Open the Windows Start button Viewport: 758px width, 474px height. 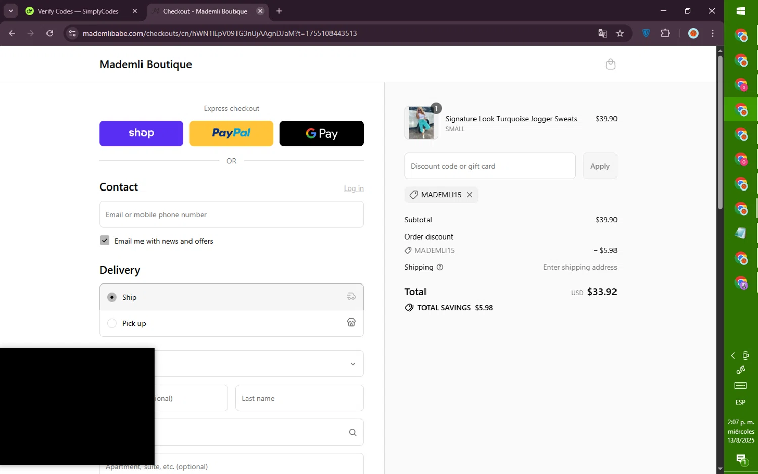(x=741, y=11)
